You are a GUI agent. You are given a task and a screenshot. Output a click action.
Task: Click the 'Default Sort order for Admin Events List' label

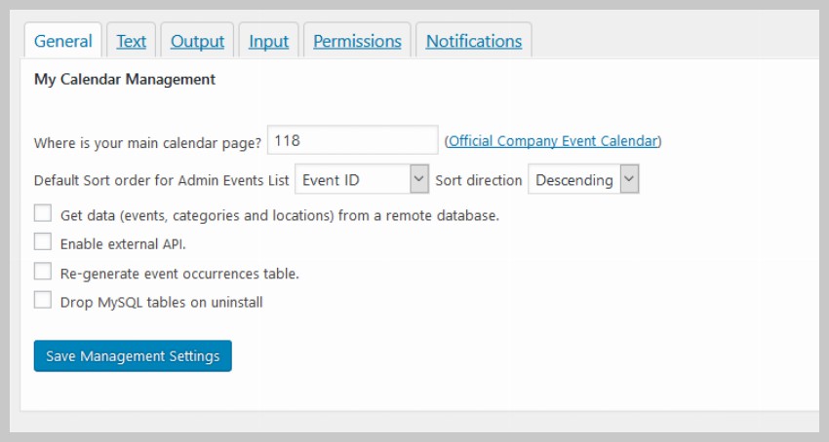[161, 180]
